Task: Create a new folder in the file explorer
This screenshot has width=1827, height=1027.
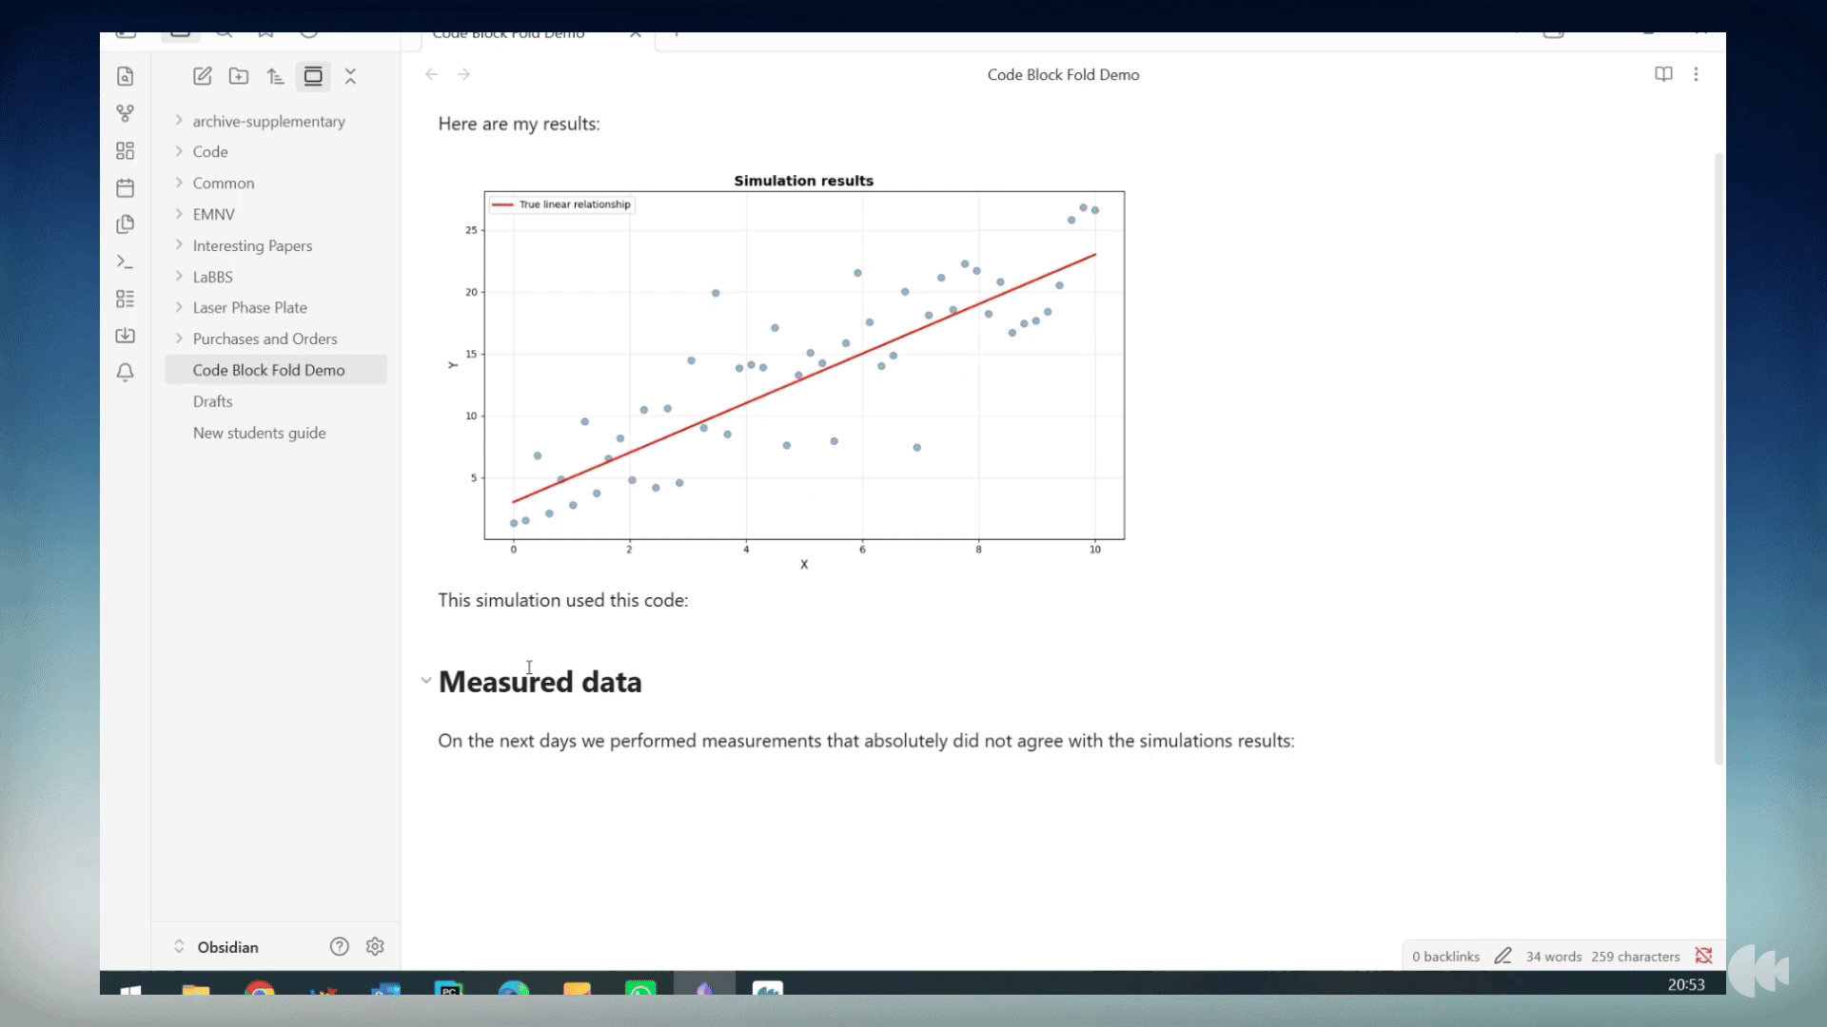Action: tap(239, 76)
